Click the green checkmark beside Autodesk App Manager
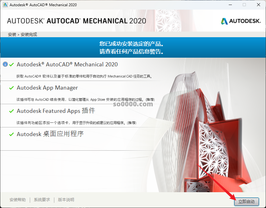The image size is (266, 208). (x=11, y=88)
